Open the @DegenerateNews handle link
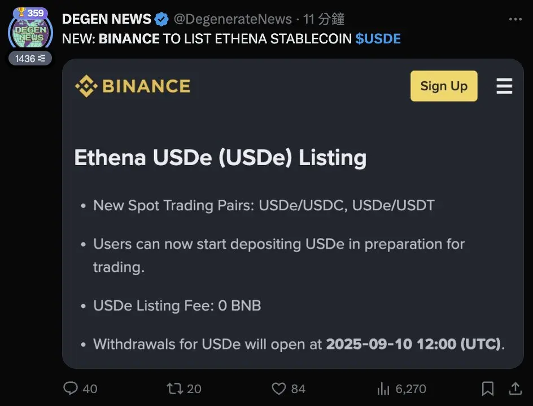The image size is (533, 406). [x=233, y=19]
